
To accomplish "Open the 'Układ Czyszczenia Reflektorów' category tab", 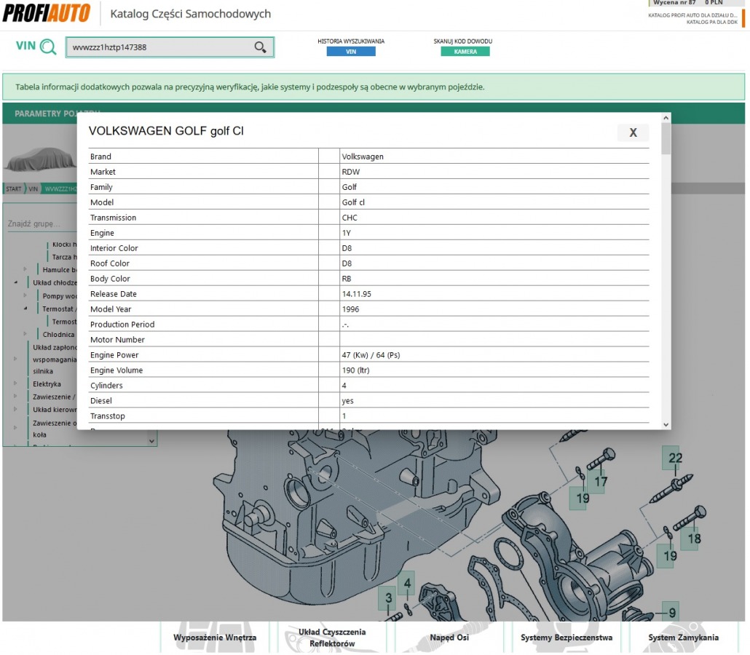I will pyautogui.click(x=332, y=638).
